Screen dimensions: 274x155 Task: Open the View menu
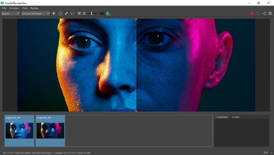(24, 8)
